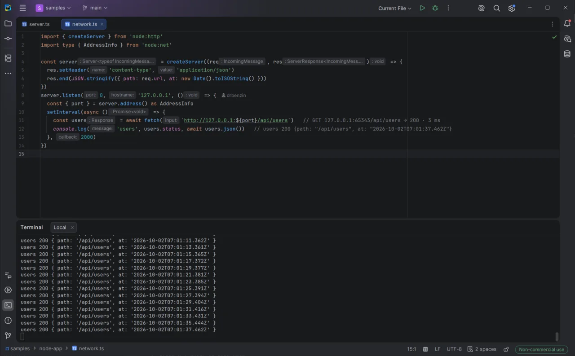This screenshot has width=575, height=356.
Task: Click the green inspections checkmark in editor
Action: 554,37
